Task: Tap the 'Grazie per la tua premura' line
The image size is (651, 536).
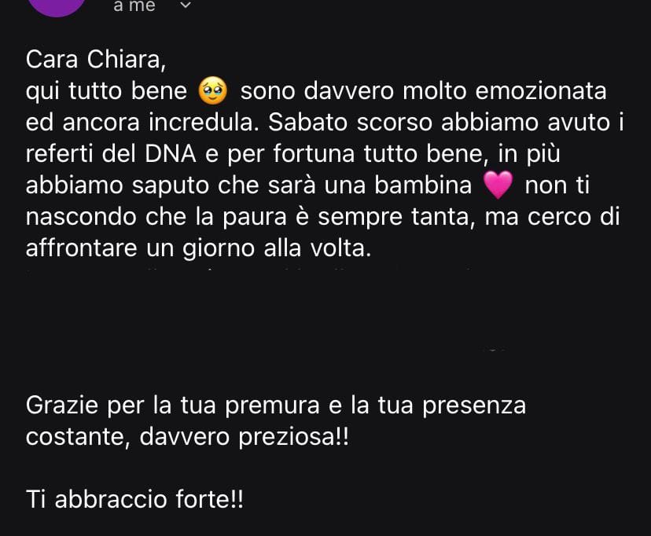Action: coord(173,406)
